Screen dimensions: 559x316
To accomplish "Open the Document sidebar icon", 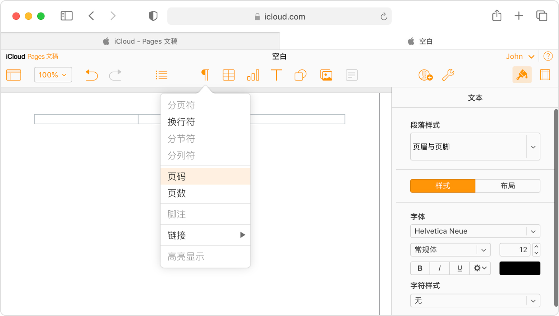I will [545, 75].
